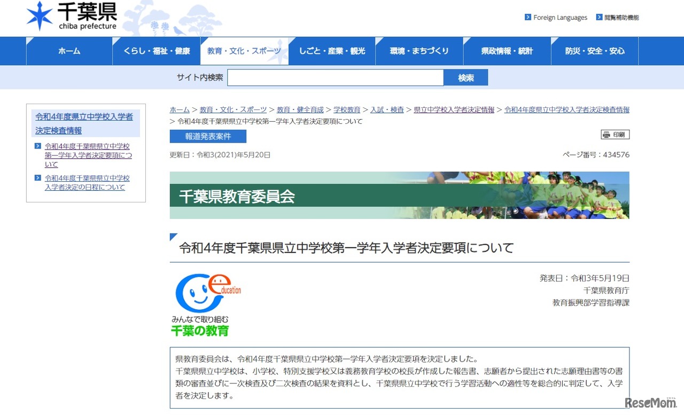Click inside the site search input field
Screen dimensions: 684x415
[x=335, y=77]
